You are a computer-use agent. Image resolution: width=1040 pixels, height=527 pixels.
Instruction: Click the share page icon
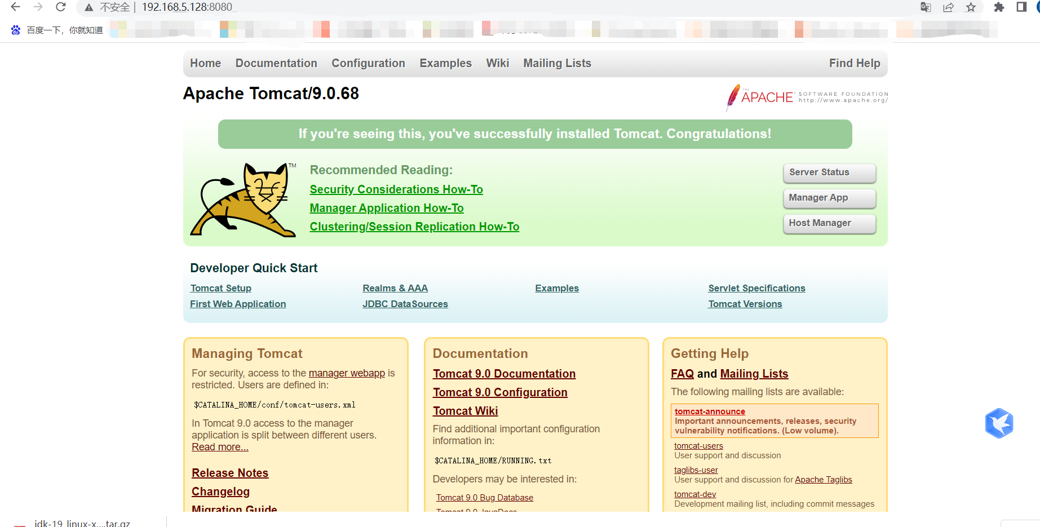tap(948, 7)
